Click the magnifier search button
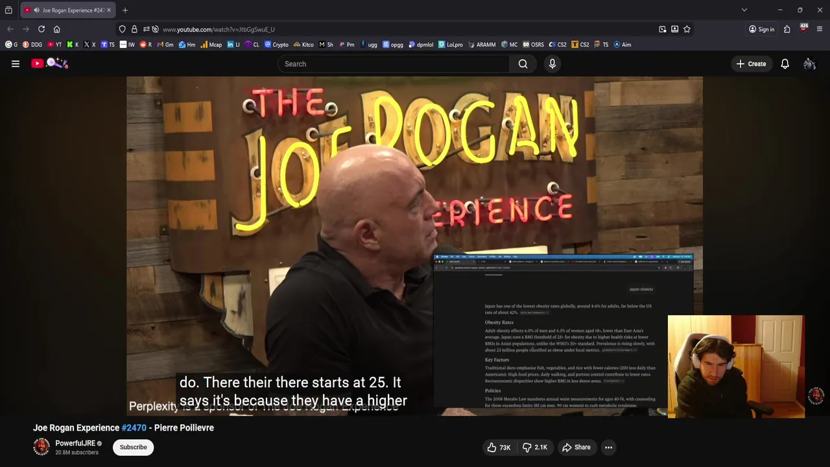The height and width of the screenshot is (467, 830). click(x=523, y=64)
